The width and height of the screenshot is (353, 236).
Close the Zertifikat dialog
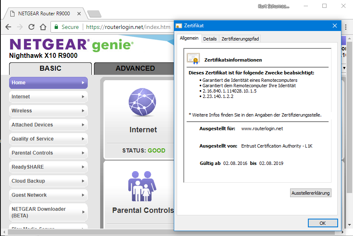(x=335, y=26)
